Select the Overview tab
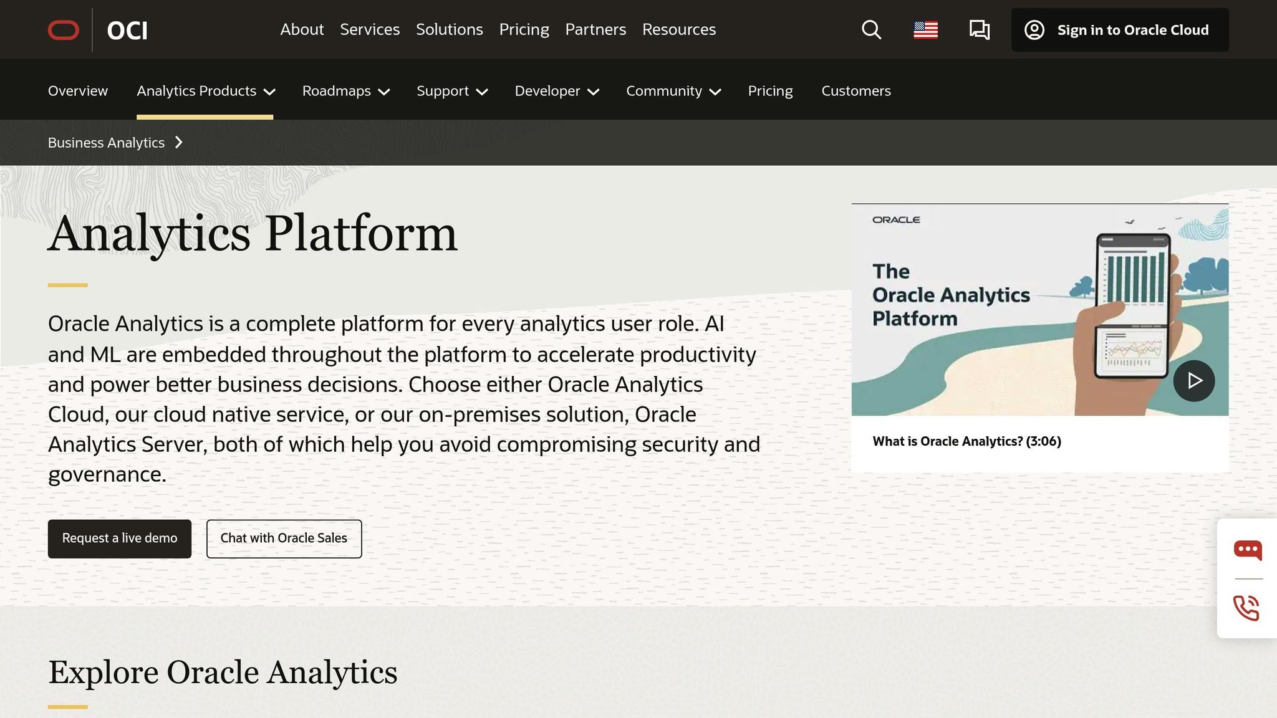The image size is (1277, 718). (x=77, y=90)
